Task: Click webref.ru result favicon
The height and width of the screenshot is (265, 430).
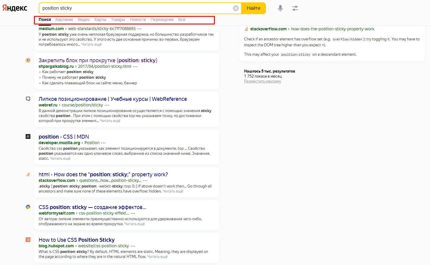Action: [28, 99]
